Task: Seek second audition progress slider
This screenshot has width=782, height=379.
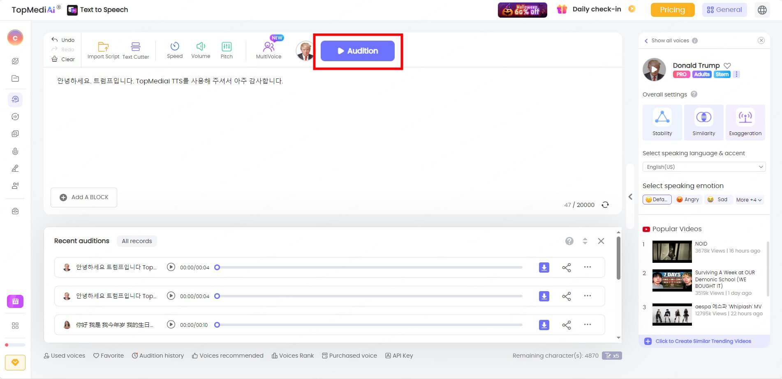Action: [369, 296]
